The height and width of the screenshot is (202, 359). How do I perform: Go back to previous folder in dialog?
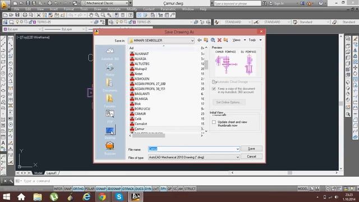[x=200, y=40]
